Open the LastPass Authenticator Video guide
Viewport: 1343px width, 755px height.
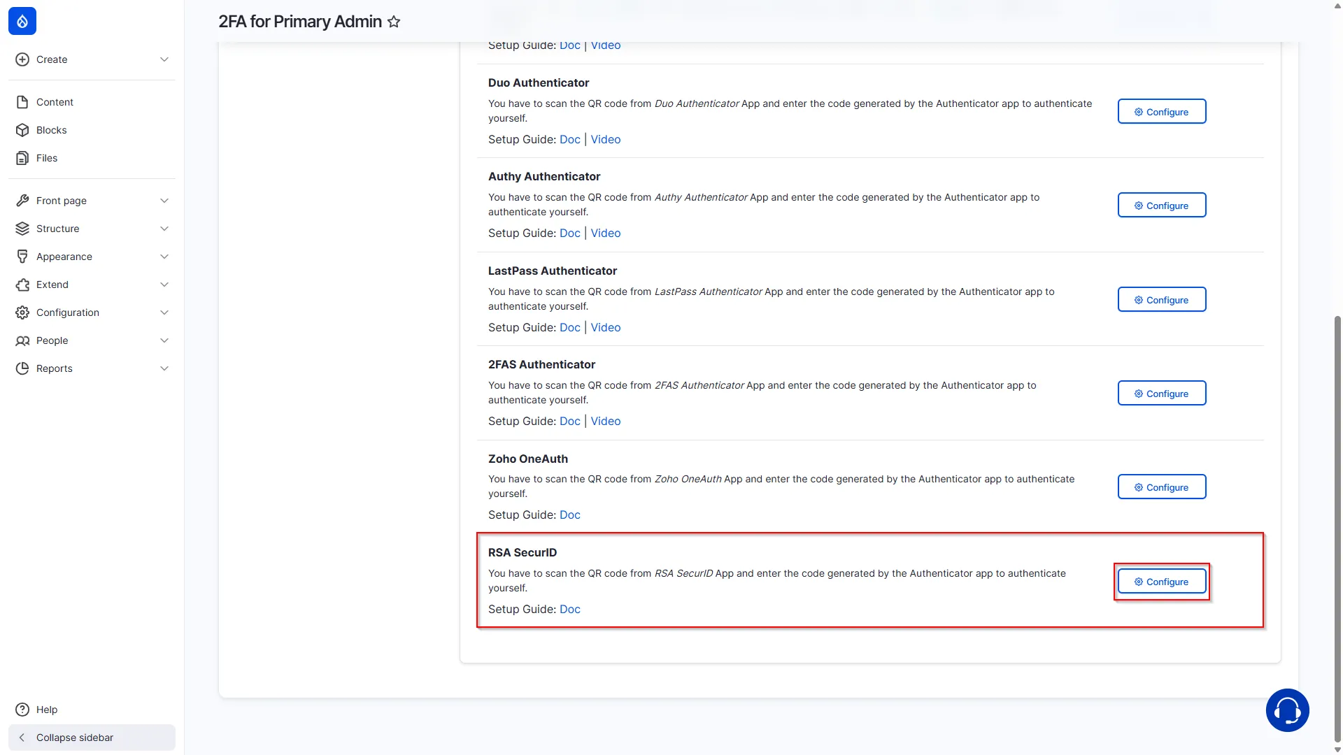tap(606, 327)
